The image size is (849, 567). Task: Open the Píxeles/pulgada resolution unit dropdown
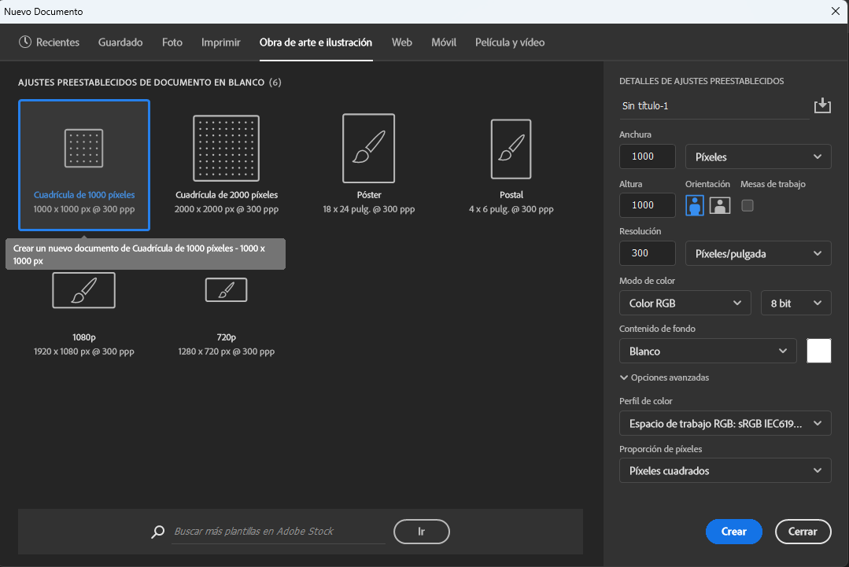pos(758,253)
